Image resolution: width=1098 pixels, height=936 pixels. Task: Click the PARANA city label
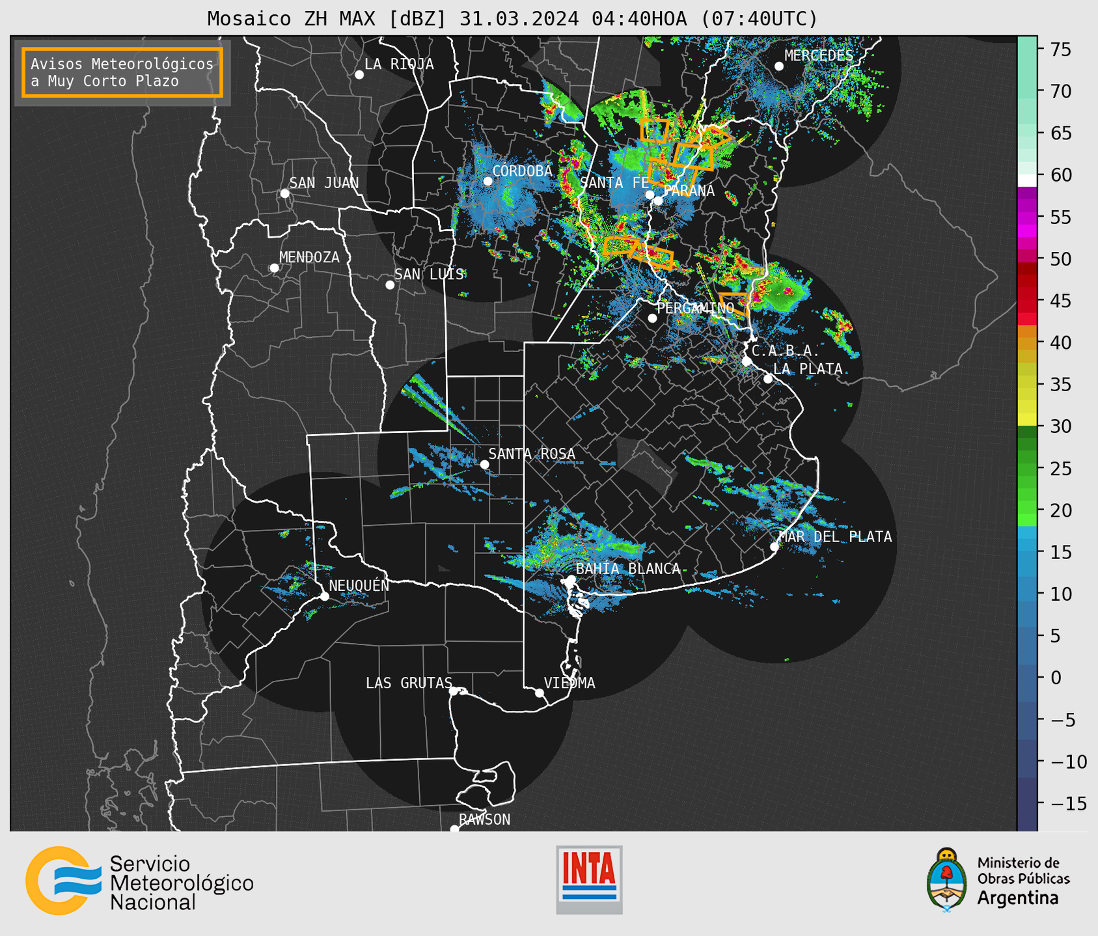689,191
